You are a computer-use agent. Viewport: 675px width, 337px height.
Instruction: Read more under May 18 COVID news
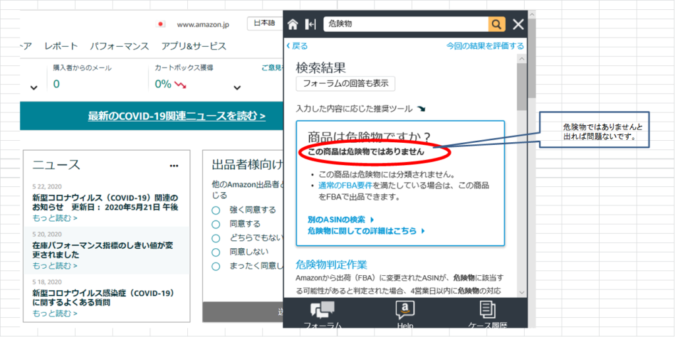coord(55,313)
